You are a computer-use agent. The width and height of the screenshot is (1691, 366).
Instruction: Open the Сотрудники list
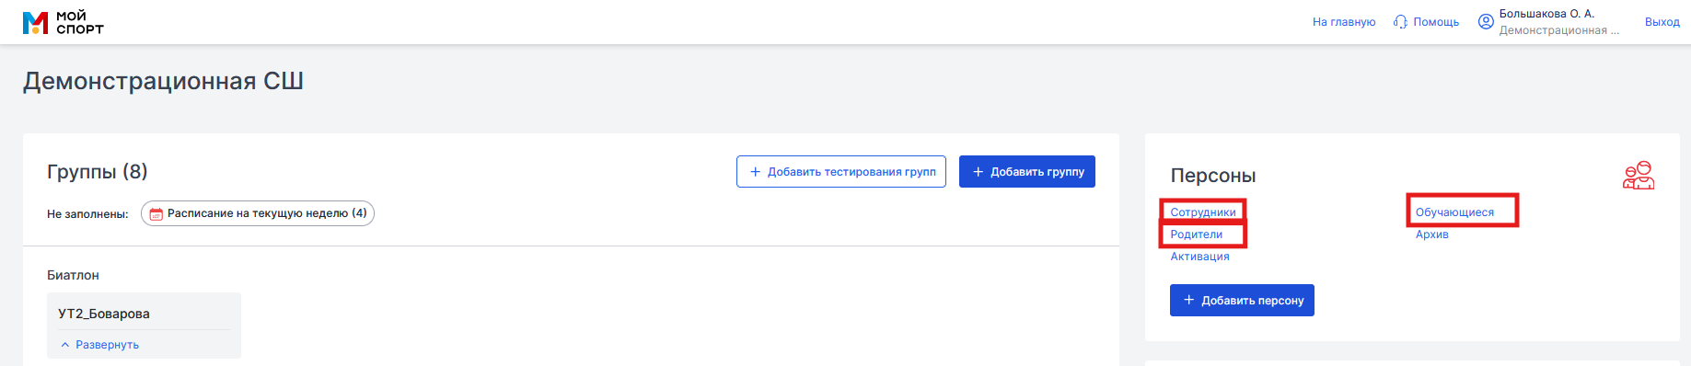(x=1203, y=212)
